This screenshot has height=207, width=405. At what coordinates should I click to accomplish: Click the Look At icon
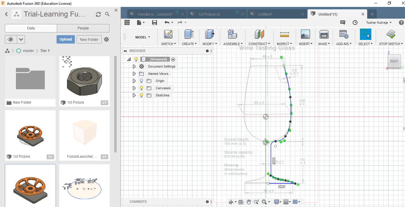coord(241,202)
